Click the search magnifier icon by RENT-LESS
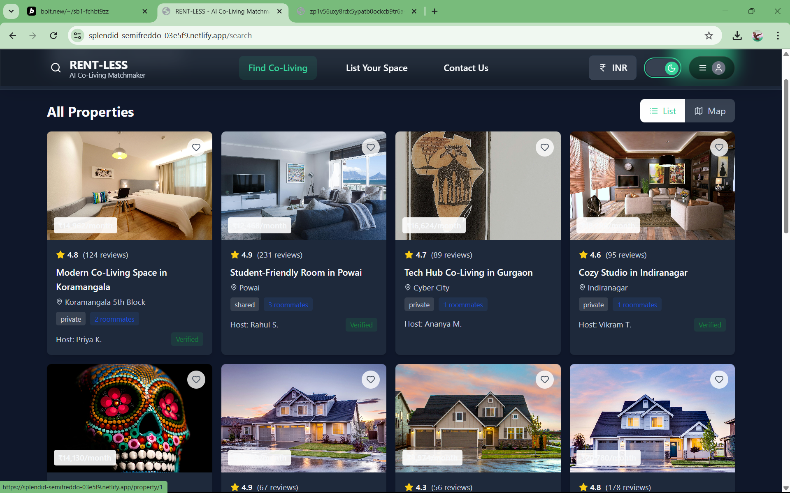This screenshot has width=790, height=493. [56, 68]
